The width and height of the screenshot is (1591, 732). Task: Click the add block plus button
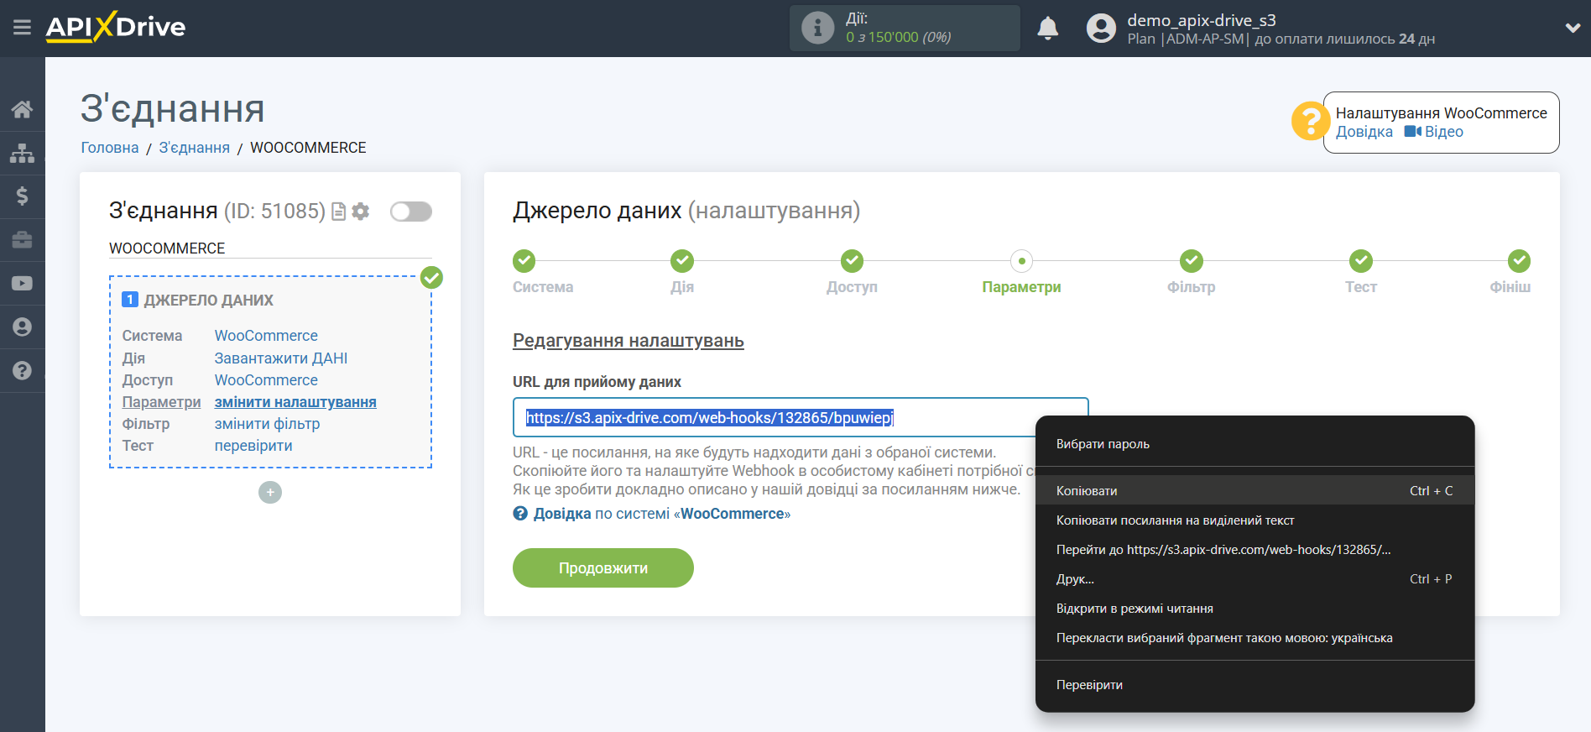pyautogui.click(x=270, y=492)
